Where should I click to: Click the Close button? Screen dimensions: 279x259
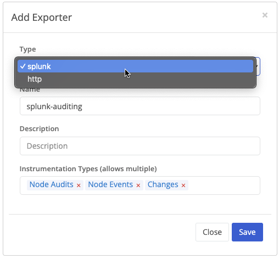pos(212,232)
